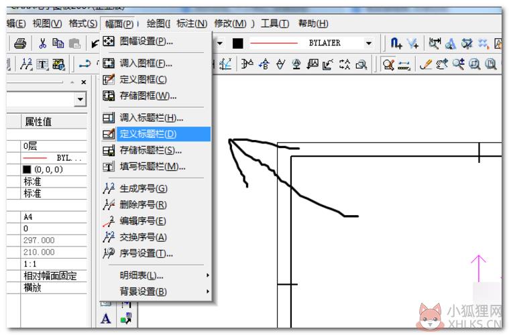Click the 定义标题栏 menu item icon
This screenshot has height=335, width=509.
click(109, 133)
